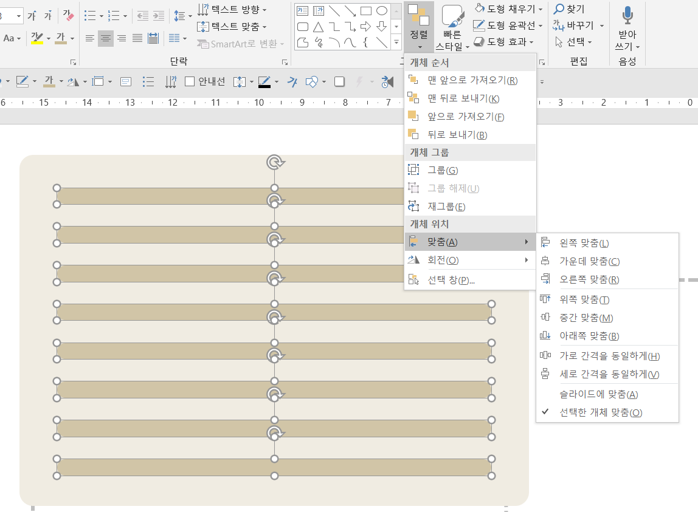Screen dimensions: 698x512
Task: Select the down arrow shape in gallery
Action: (x=381, y=27)
